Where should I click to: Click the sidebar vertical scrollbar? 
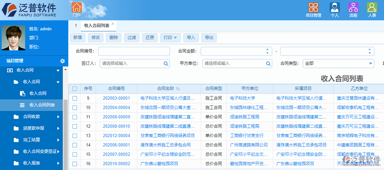(65, 129)
